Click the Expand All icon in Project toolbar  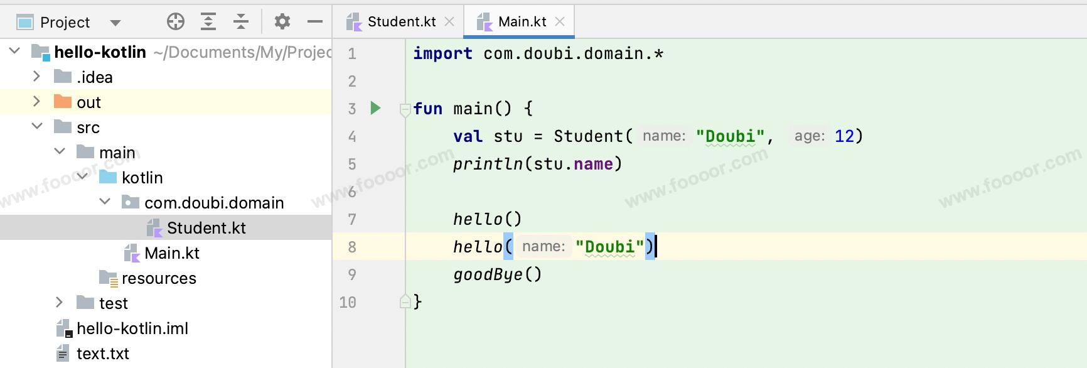(208, 22)
